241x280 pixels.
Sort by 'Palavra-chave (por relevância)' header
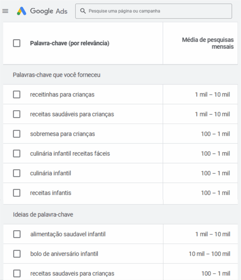coord(69,43)
